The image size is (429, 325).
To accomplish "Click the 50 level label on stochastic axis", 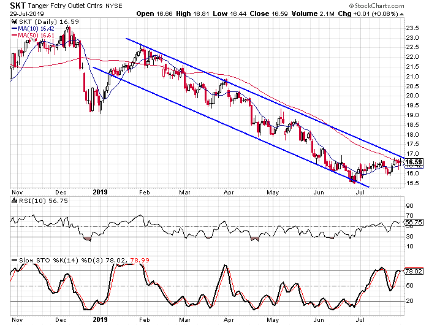I will pos(409,286).
